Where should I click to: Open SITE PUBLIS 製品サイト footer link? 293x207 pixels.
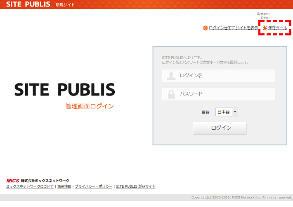pyautogui.click(x=136, y=186)
